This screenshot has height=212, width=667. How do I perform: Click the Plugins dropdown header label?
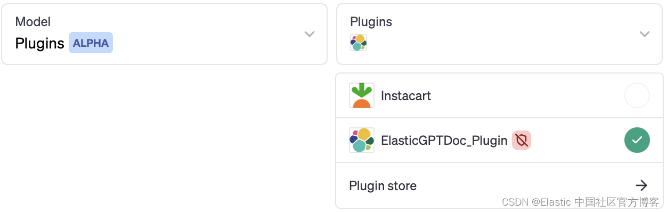pos(371,22)
